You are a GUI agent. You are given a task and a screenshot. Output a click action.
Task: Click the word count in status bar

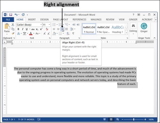[x=26, y=120]
